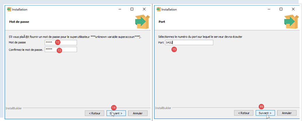Screen dimensions: 302x121
Task: Click red step marker number 12
Action: 58,43
